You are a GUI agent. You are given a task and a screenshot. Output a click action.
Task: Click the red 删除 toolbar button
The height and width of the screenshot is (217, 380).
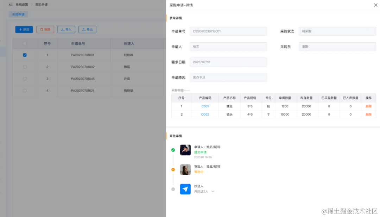pos(45,29)
